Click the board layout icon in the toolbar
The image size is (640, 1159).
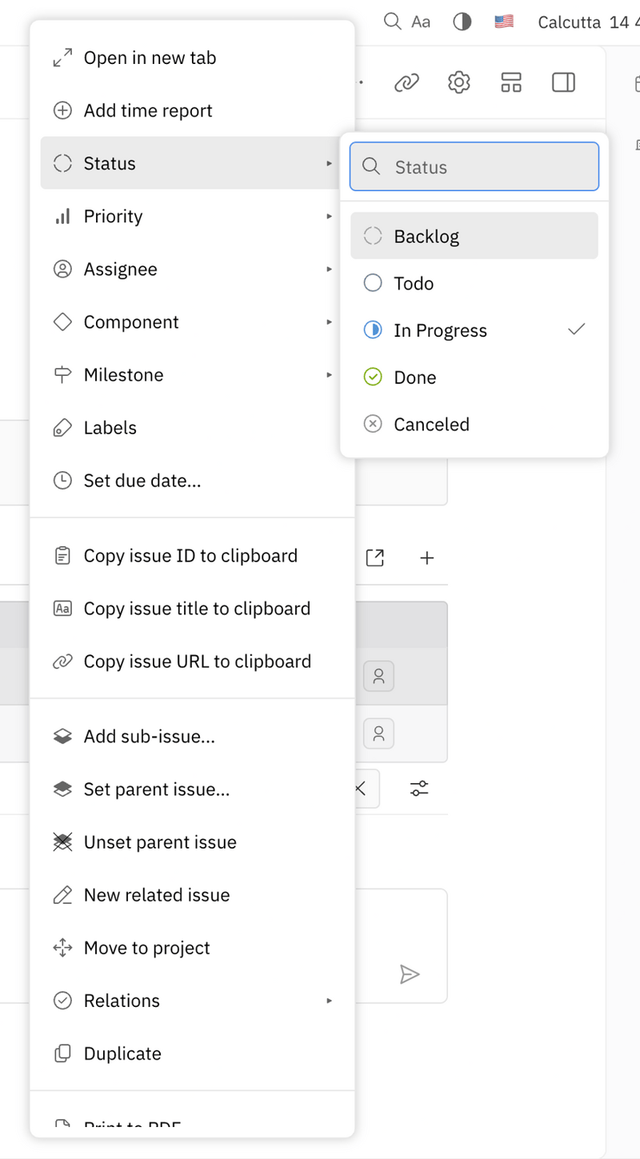coord(510,82)
